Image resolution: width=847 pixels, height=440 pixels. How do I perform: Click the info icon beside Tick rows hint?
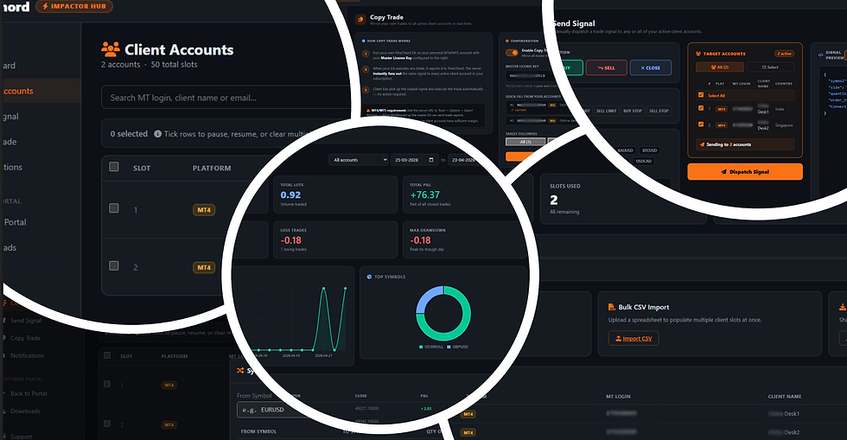157,133
